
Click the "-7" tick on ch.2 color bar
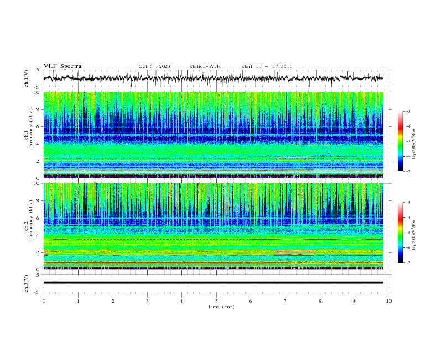pyautogui.click(x=408, y=263)
